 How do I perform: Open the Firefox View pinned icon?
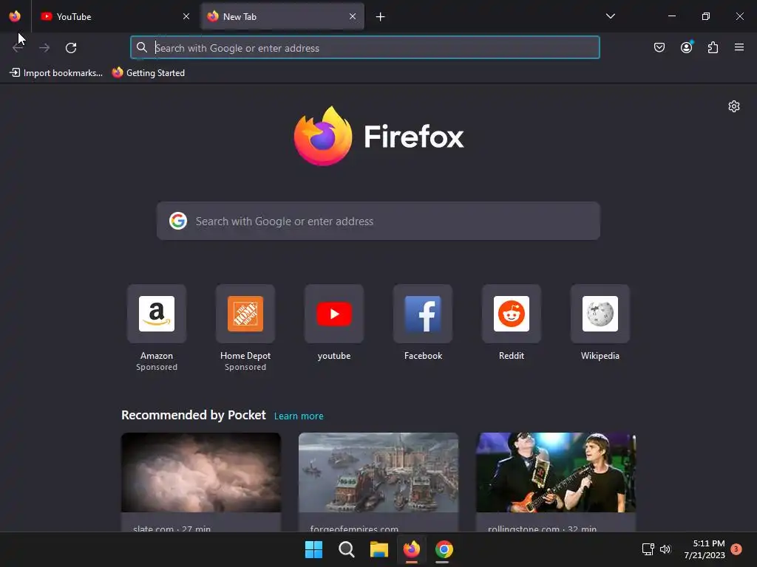15,16
